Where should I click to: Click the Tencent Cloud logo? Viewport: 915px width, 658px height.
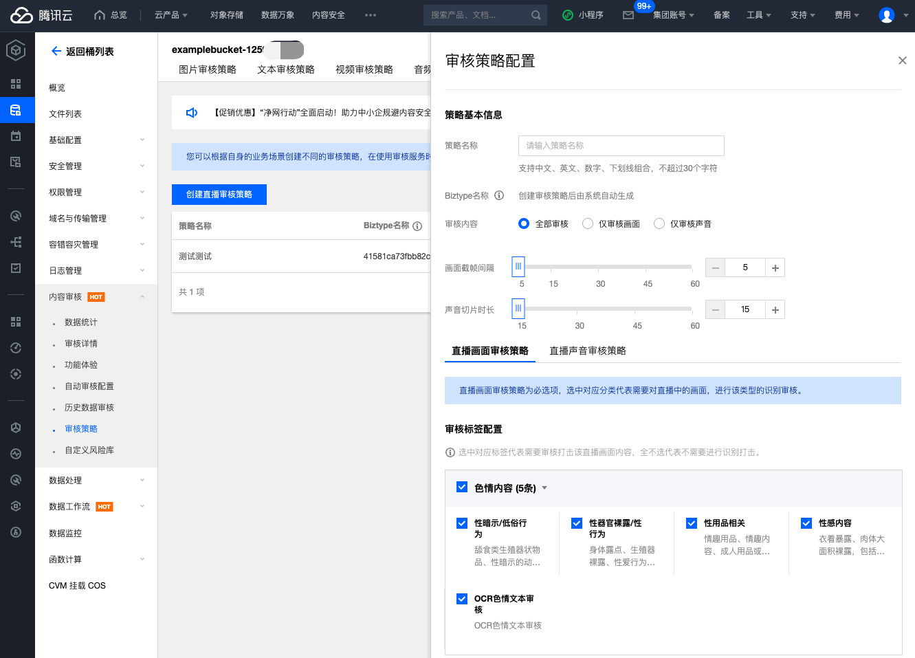coord(41,15)
